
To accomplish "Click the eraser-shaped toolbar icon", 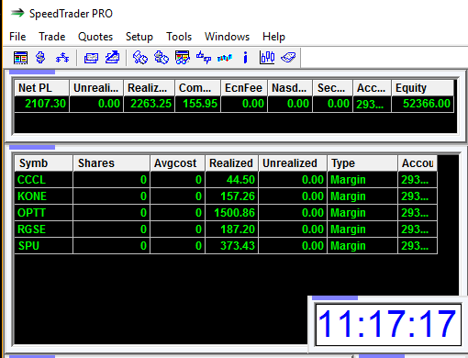I will (x=288, y=58).
